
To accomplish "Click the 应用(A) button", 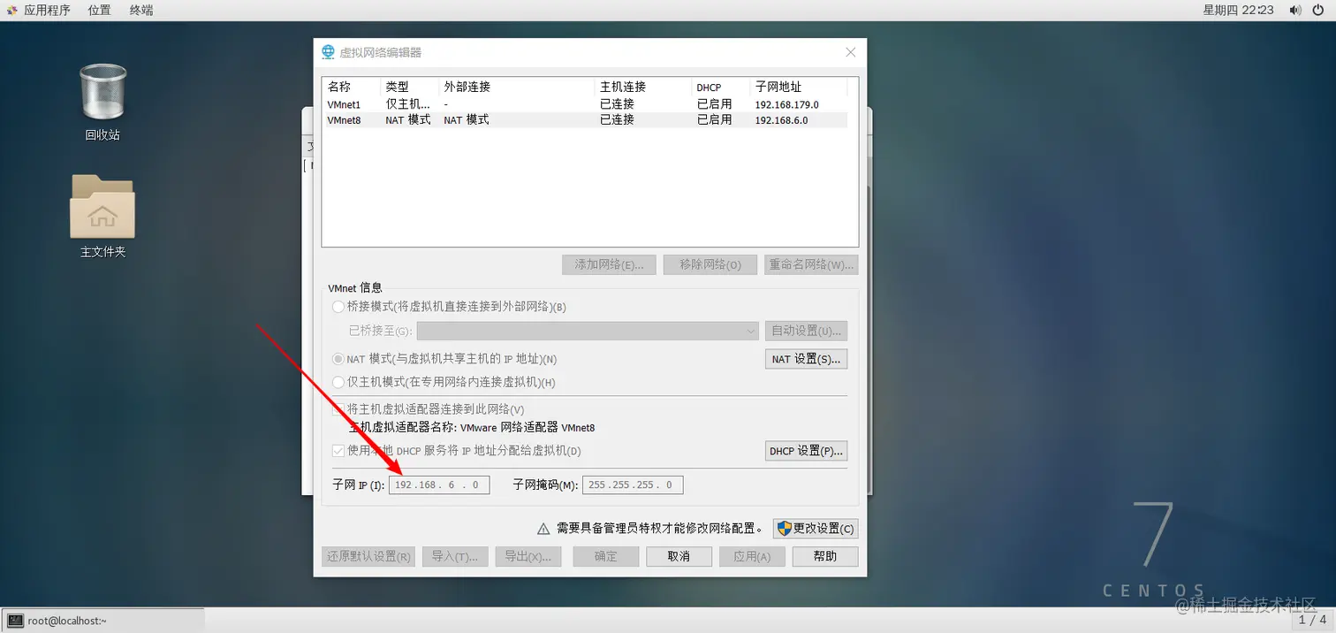I will click(752, 556).
